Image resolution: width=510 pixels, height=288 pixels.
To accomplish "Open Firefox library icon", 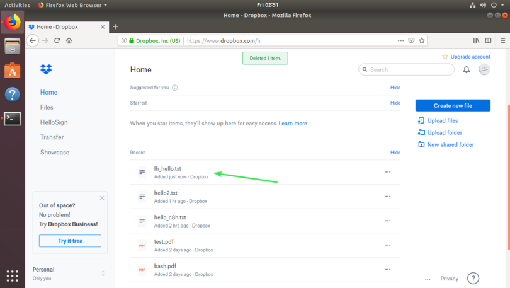I will click(476, 41).
